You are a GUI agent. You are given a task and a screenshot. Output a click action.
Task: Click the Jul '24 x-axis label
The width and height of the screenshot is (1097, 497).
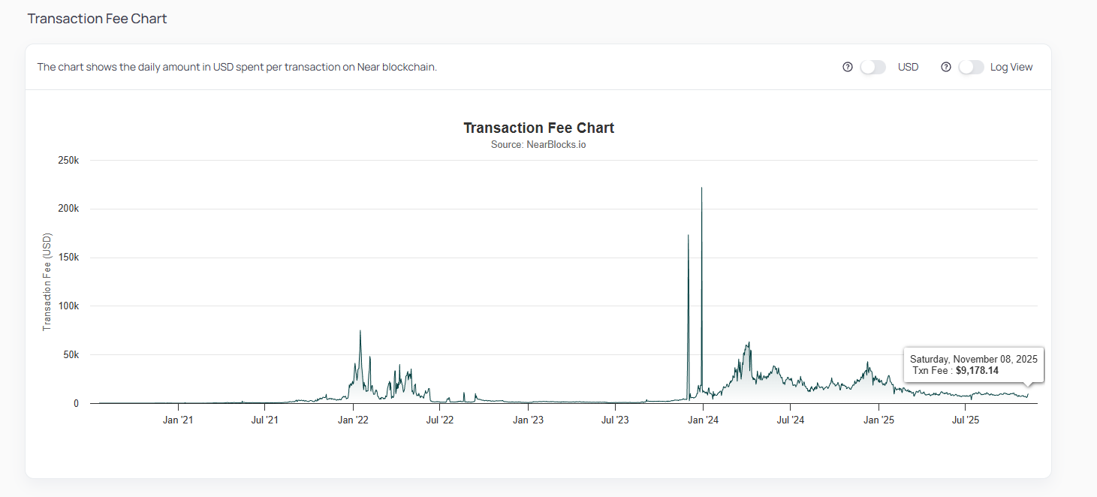[x=790, y=420]
